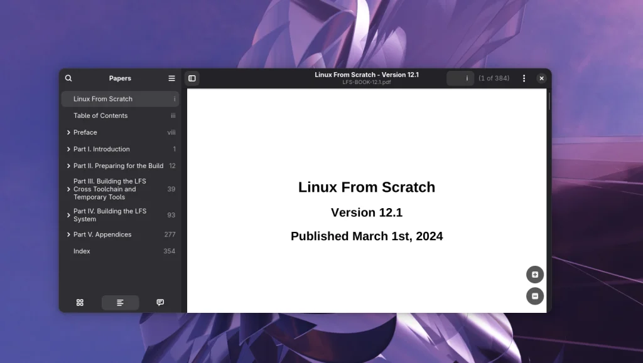Open the Table of Contents entry
The image size is (643, 363).
100,115
